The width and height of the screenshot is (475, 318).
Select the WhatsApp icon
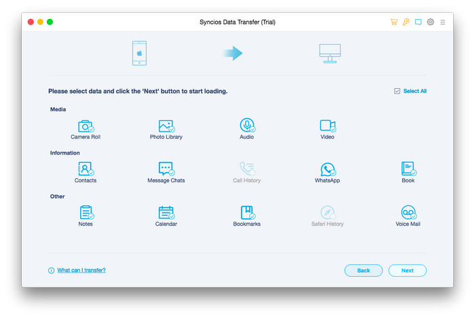coord(328,169)
